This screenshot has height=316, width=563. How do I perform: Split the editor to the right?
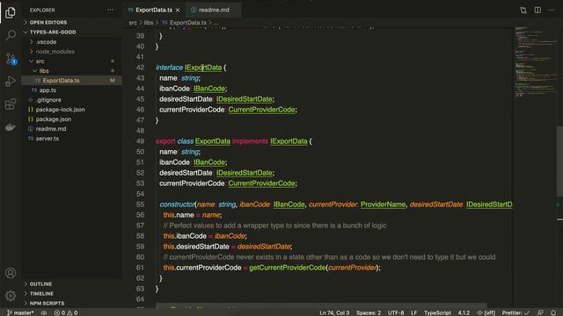pos(537,10)
